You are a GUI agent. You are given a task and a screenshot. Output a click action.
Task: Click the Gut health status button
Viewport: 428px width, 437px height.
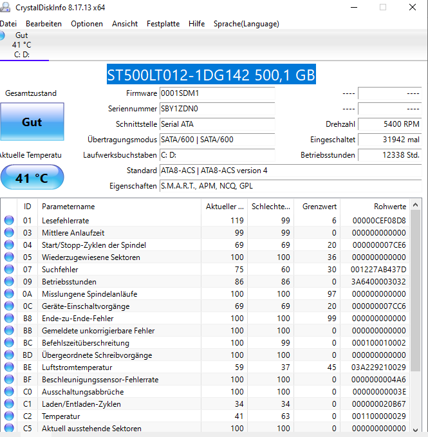tap(32, 122)
